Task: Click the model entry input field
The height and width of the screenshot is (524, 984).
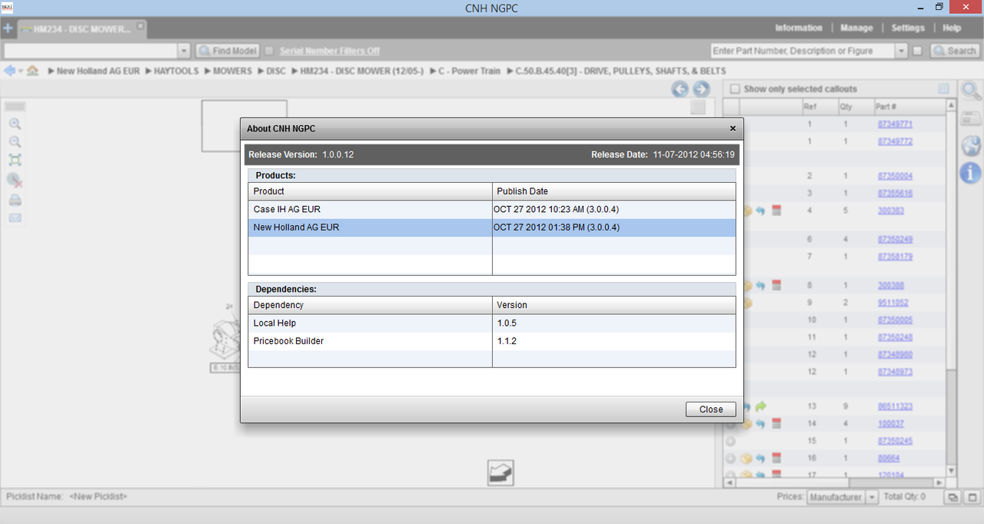Action: click(x=91, y=51)
